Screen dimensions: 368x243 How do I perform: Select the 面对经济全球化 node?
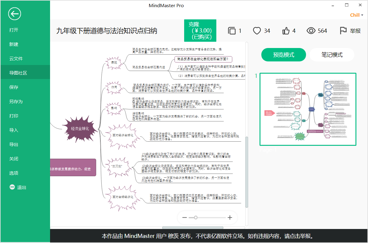tap(123, 135)
